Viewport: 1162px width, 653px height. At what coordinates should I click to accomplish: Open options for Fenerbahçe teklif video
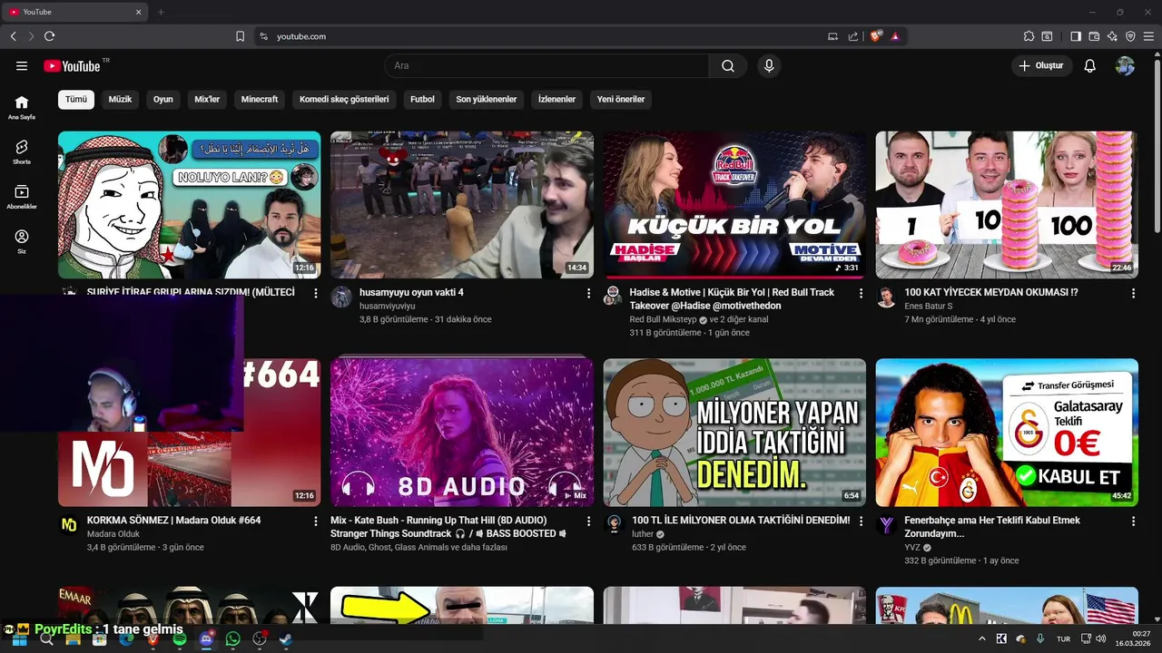(x=1133, y=521)
